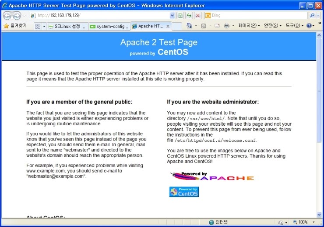Click the 'website administrator' heading
The image size is (324, 227).
[x=213, y=102]
